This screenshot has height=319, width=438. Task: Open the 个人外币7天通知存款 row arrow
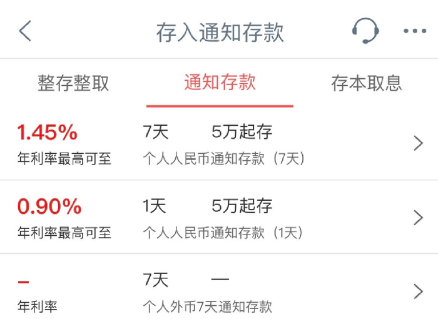419,291
